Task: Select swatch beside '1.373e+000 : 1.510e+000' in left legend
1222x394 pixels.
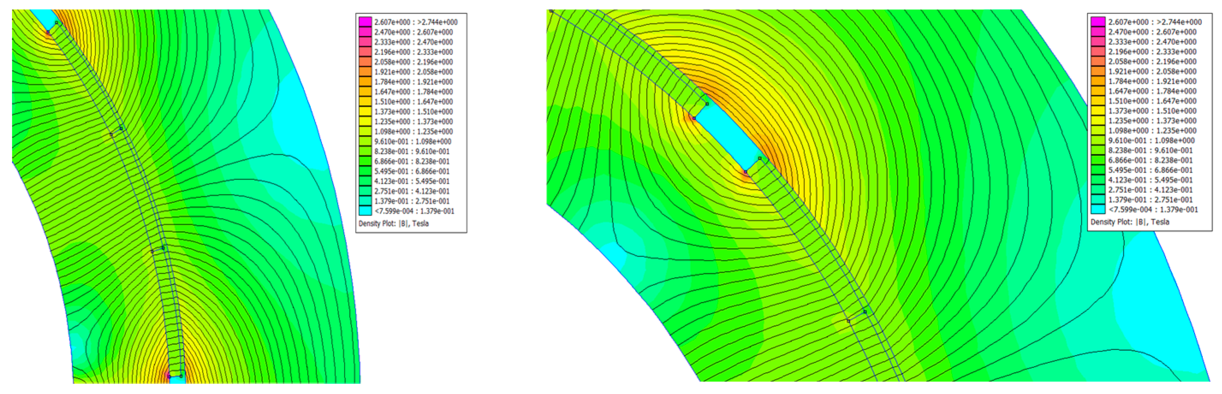Action: click(x=365, y=111)
